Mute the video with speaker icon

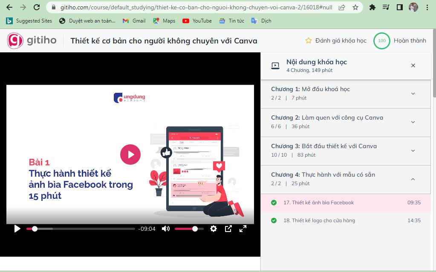pyautogui.click(x=166, y=229)
